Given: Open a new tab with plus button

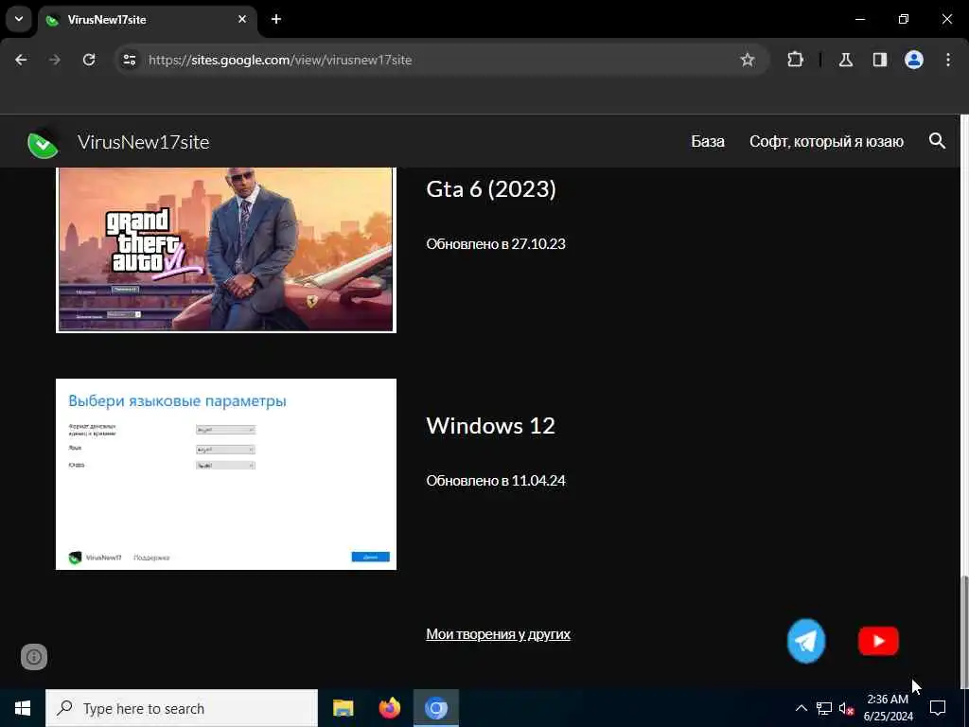Looking at the screenshot, I should pyautogui.click(x=276, y=19).
